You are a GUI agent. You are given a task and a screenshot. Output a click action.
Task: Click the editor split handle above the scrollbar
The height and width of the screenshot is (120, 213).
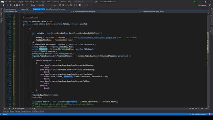point(208,14)
